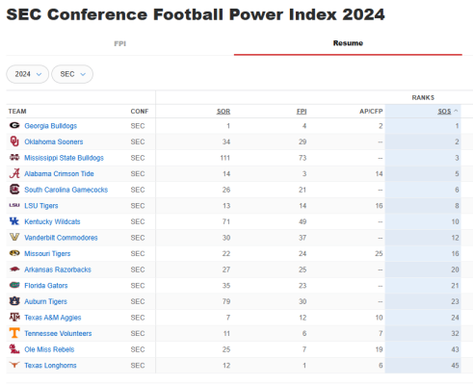
Task: Click the Texas Longhorns logo icon
Action: [14, 365]
